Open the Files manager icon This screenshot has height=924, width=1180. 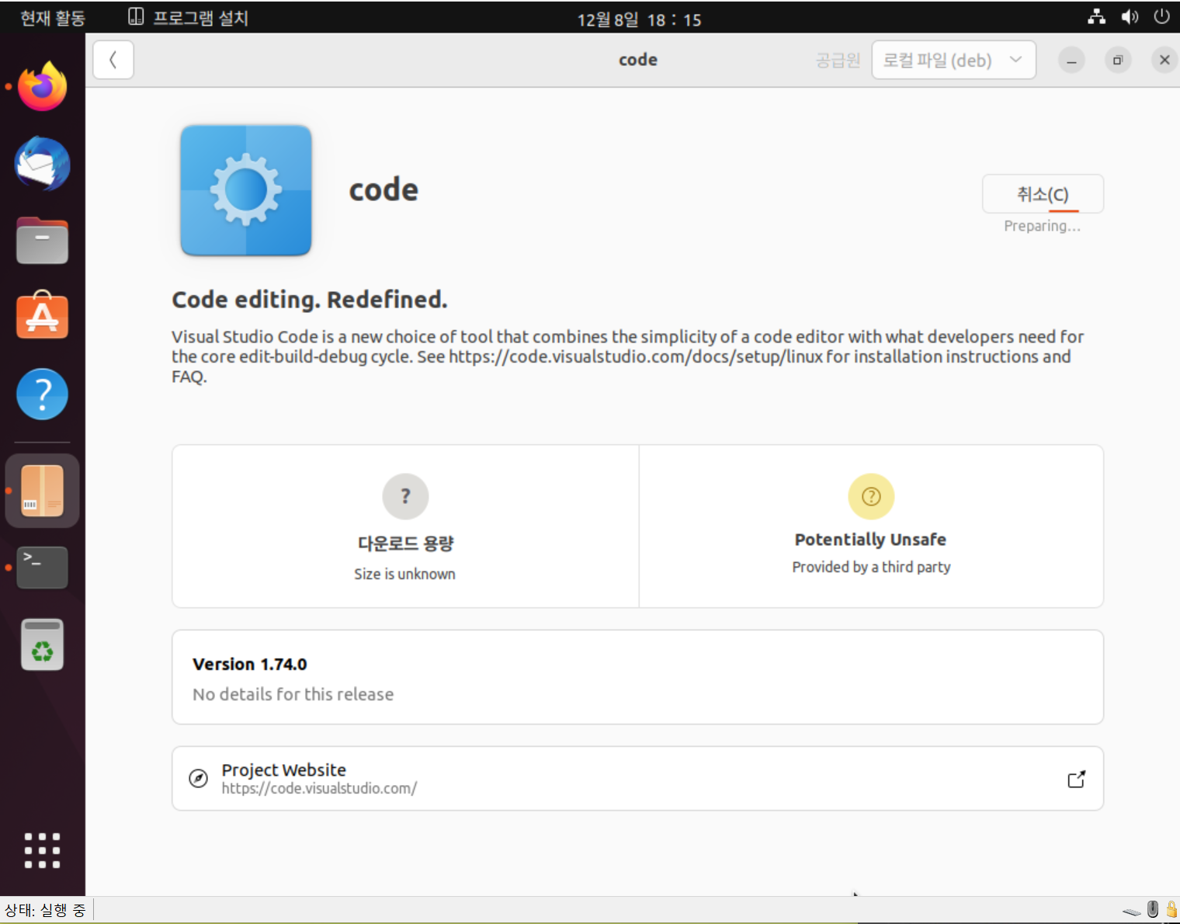pos(43,241)
